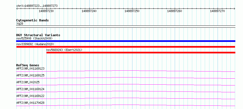Select the magenta intron line under NM_002025

(126, 85)
